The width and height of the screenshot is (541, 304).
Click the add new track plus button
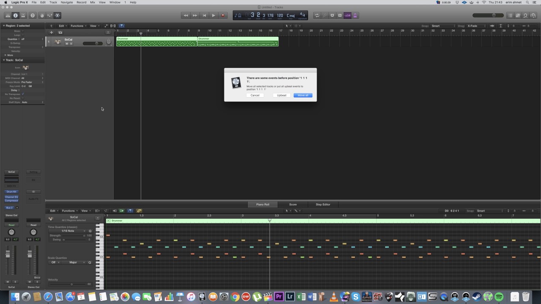click(52, 33)
